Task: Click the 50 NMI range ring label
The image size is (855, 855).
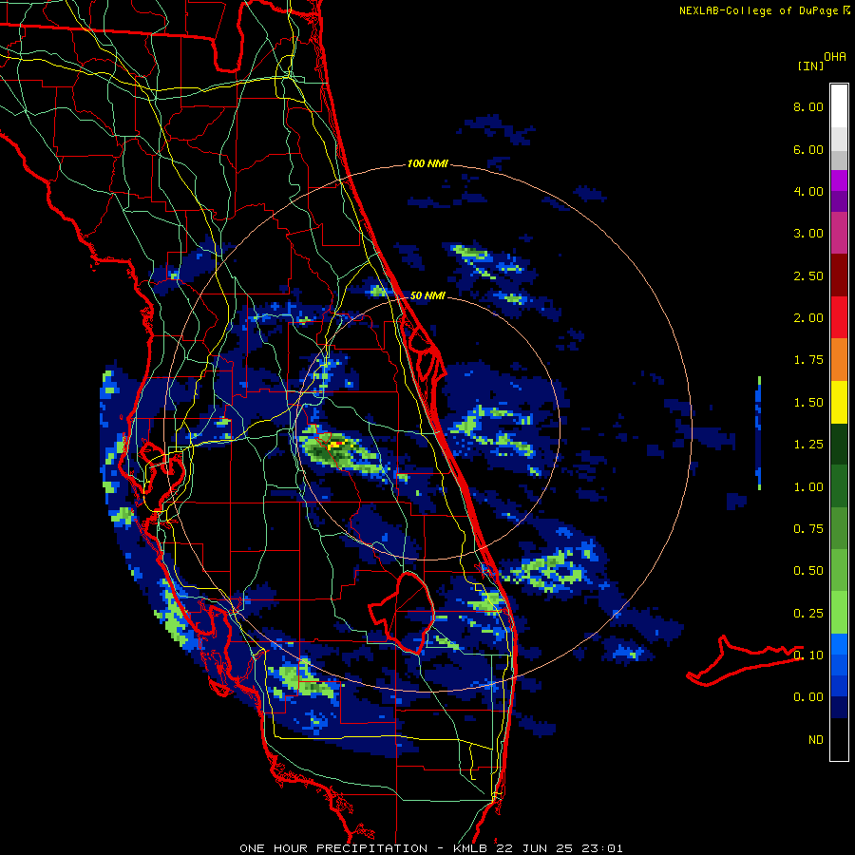Action: [x=427, y=295]
